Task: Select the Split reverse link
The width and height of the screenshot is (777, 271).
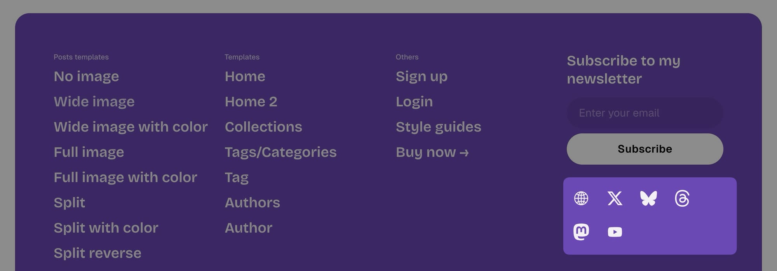Action: click(x=98, y=253)
